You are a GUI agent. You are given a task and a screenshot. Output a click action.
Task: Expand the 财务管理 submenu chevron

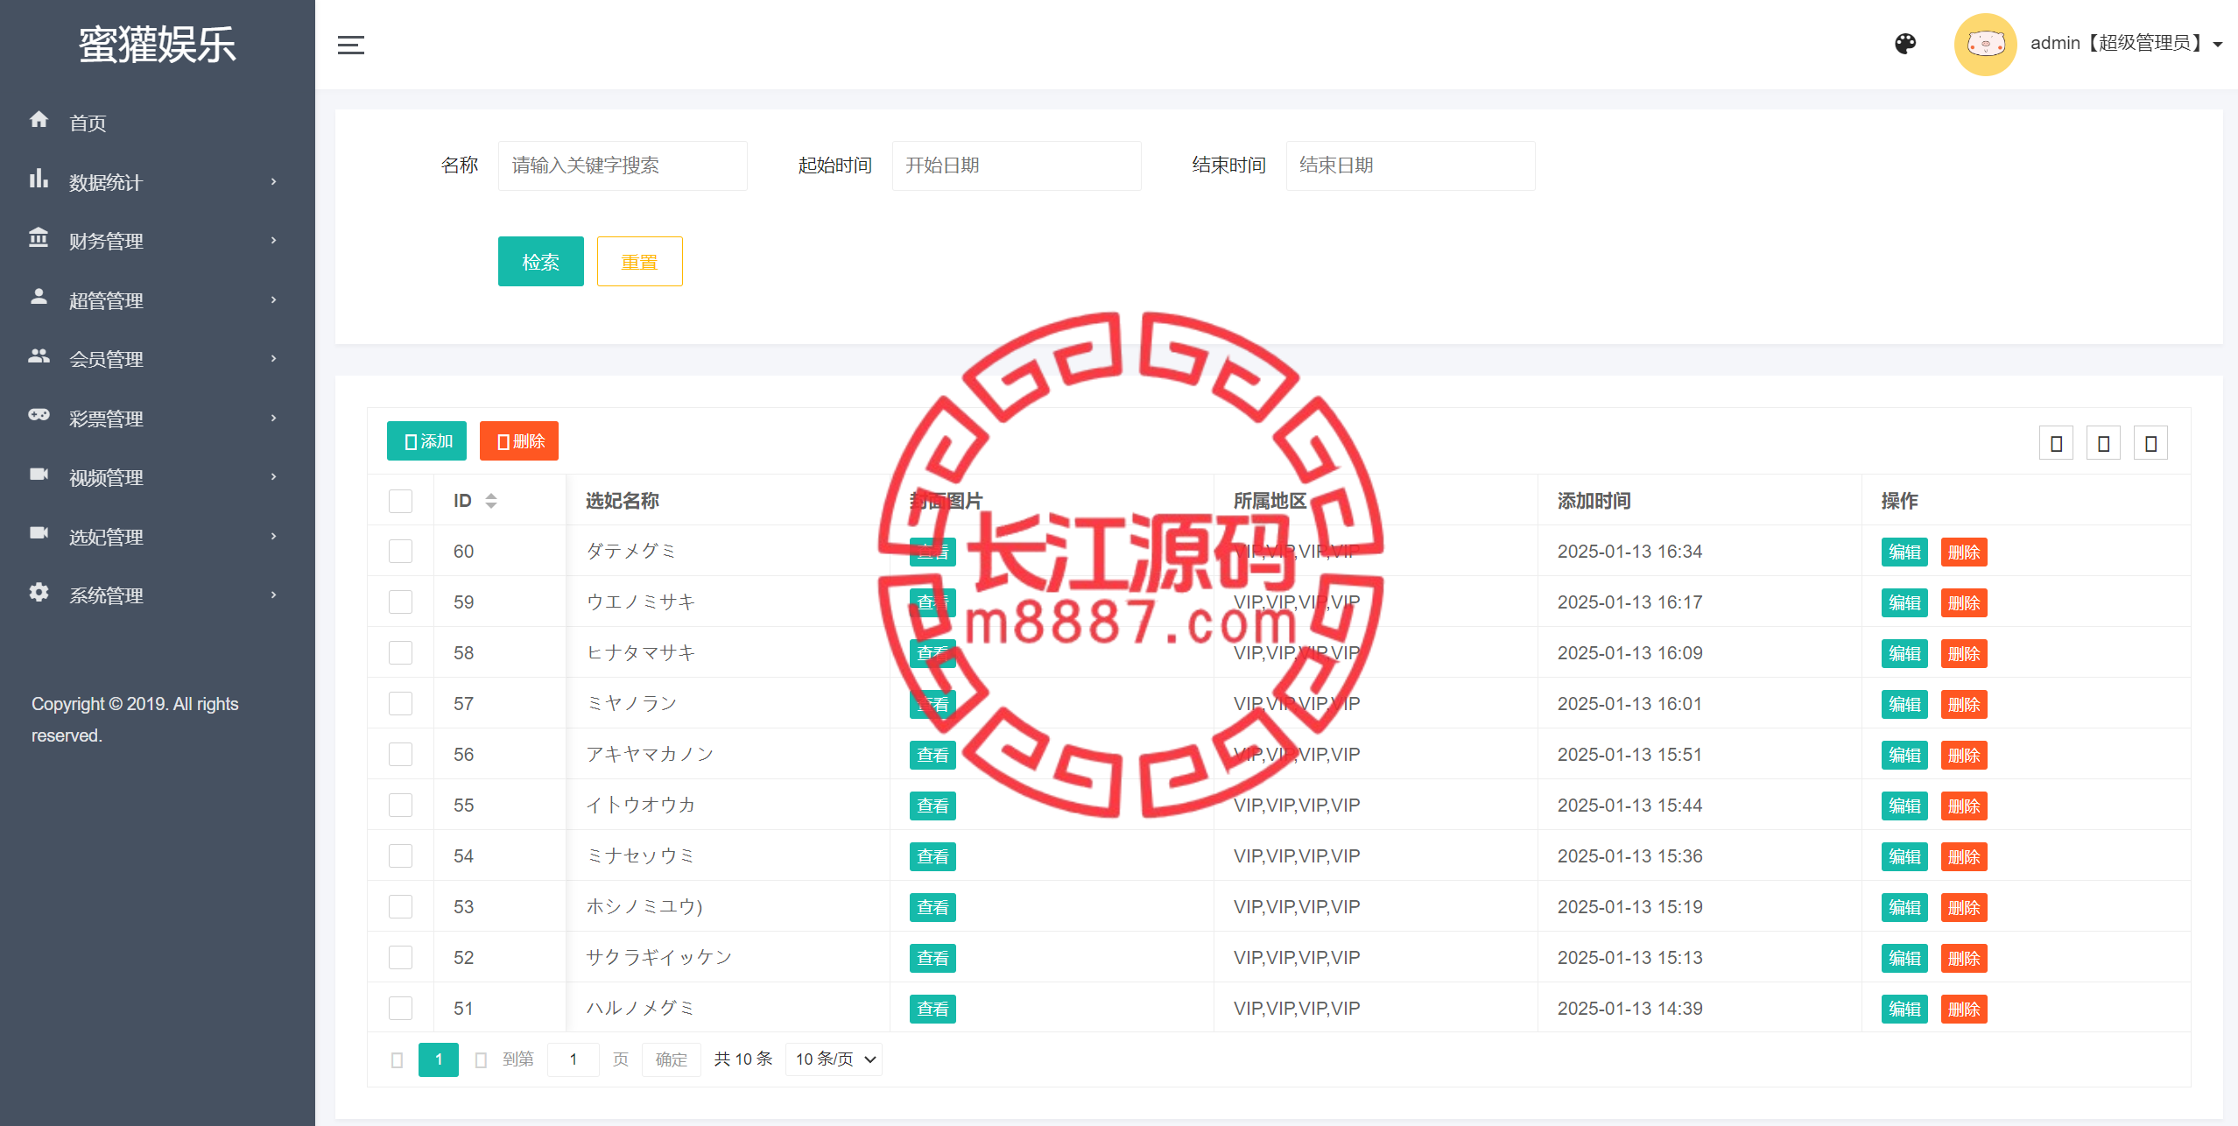(273, 240)
